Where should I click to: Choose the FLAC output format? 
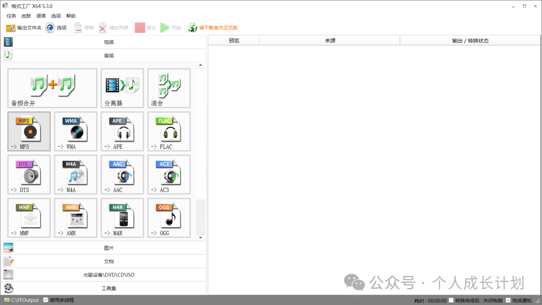(x=169, y=131)
